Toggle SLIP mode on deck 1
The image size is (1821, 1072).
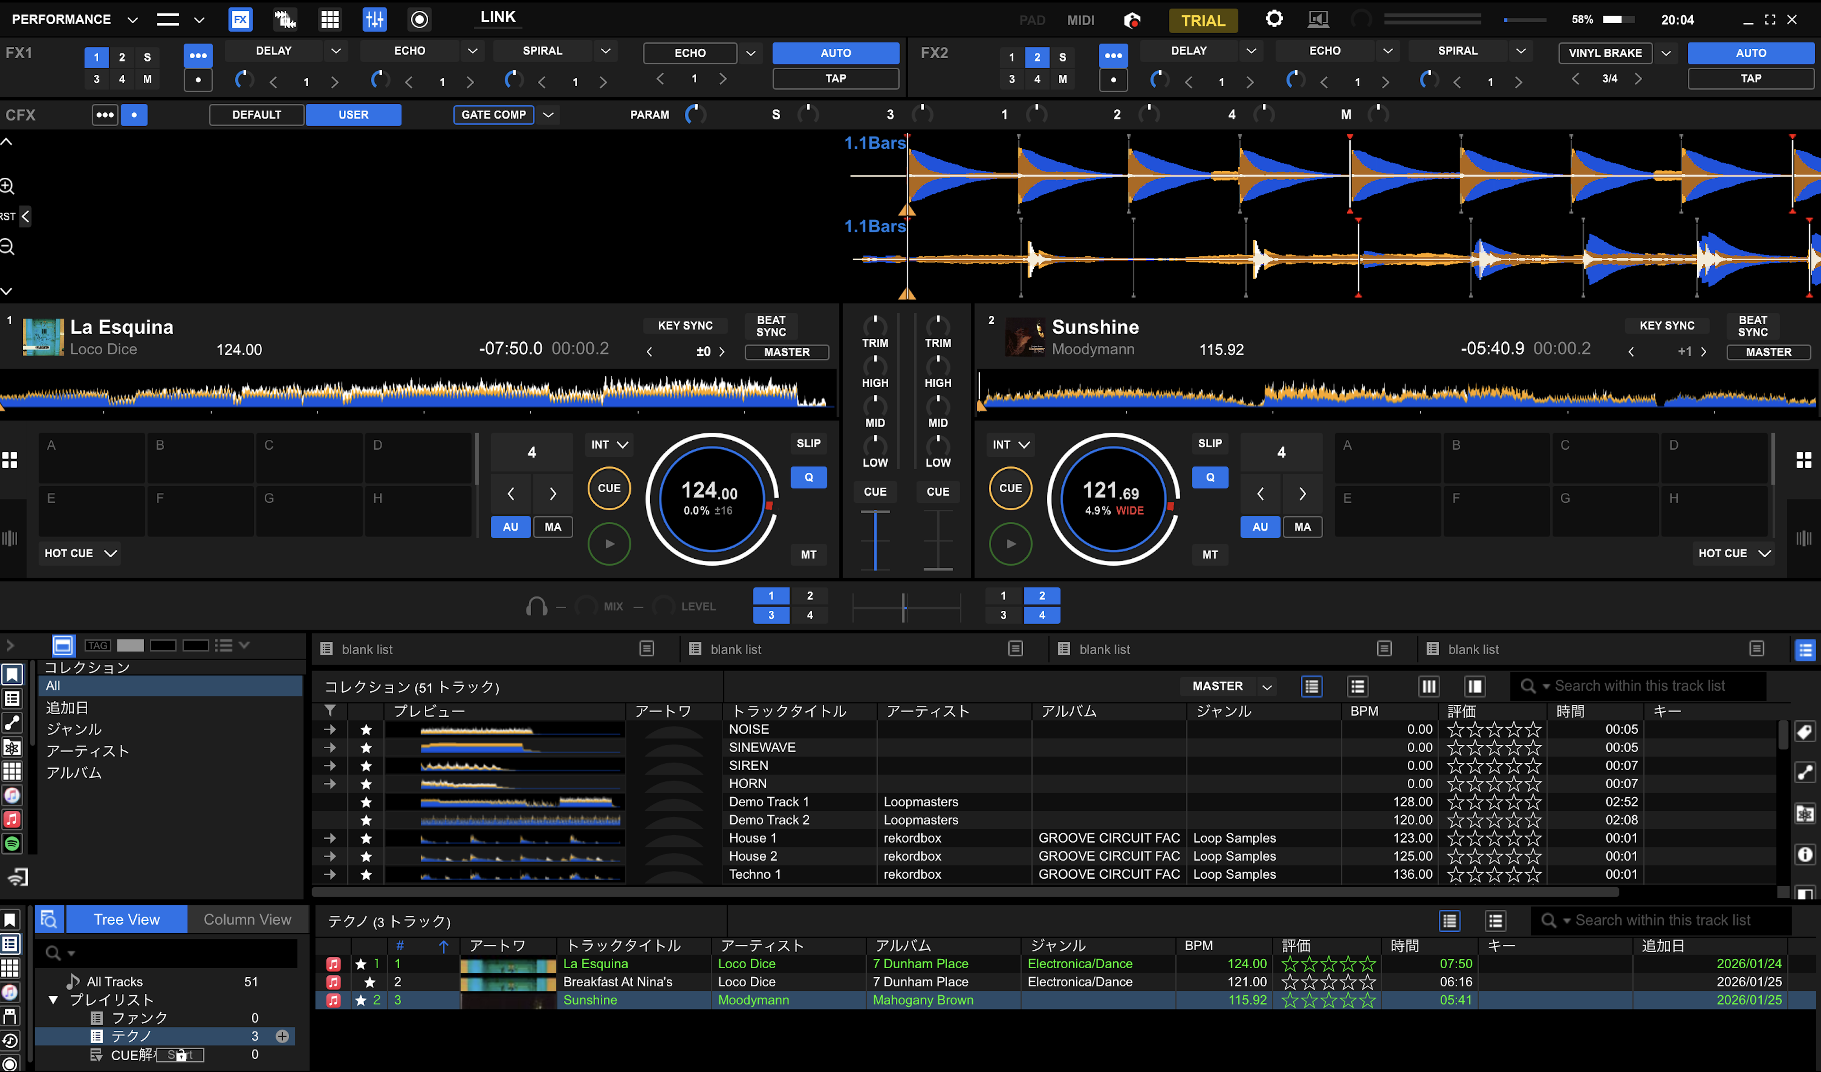[808, 444]
